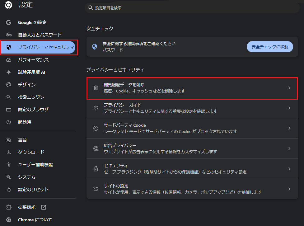
Task: Click the Google G icon in sidebar
Action: click(x=9, y=22)
